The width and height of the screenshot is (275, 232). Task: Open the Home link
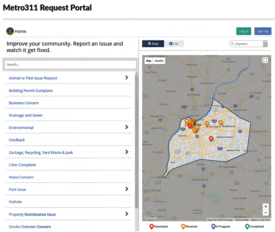20,31
